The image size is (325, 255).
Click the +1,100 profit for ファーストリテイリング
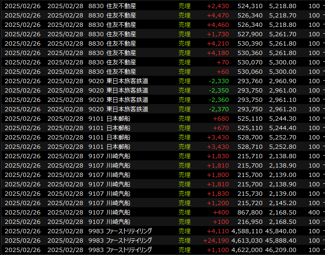click(x=219, y=250)
